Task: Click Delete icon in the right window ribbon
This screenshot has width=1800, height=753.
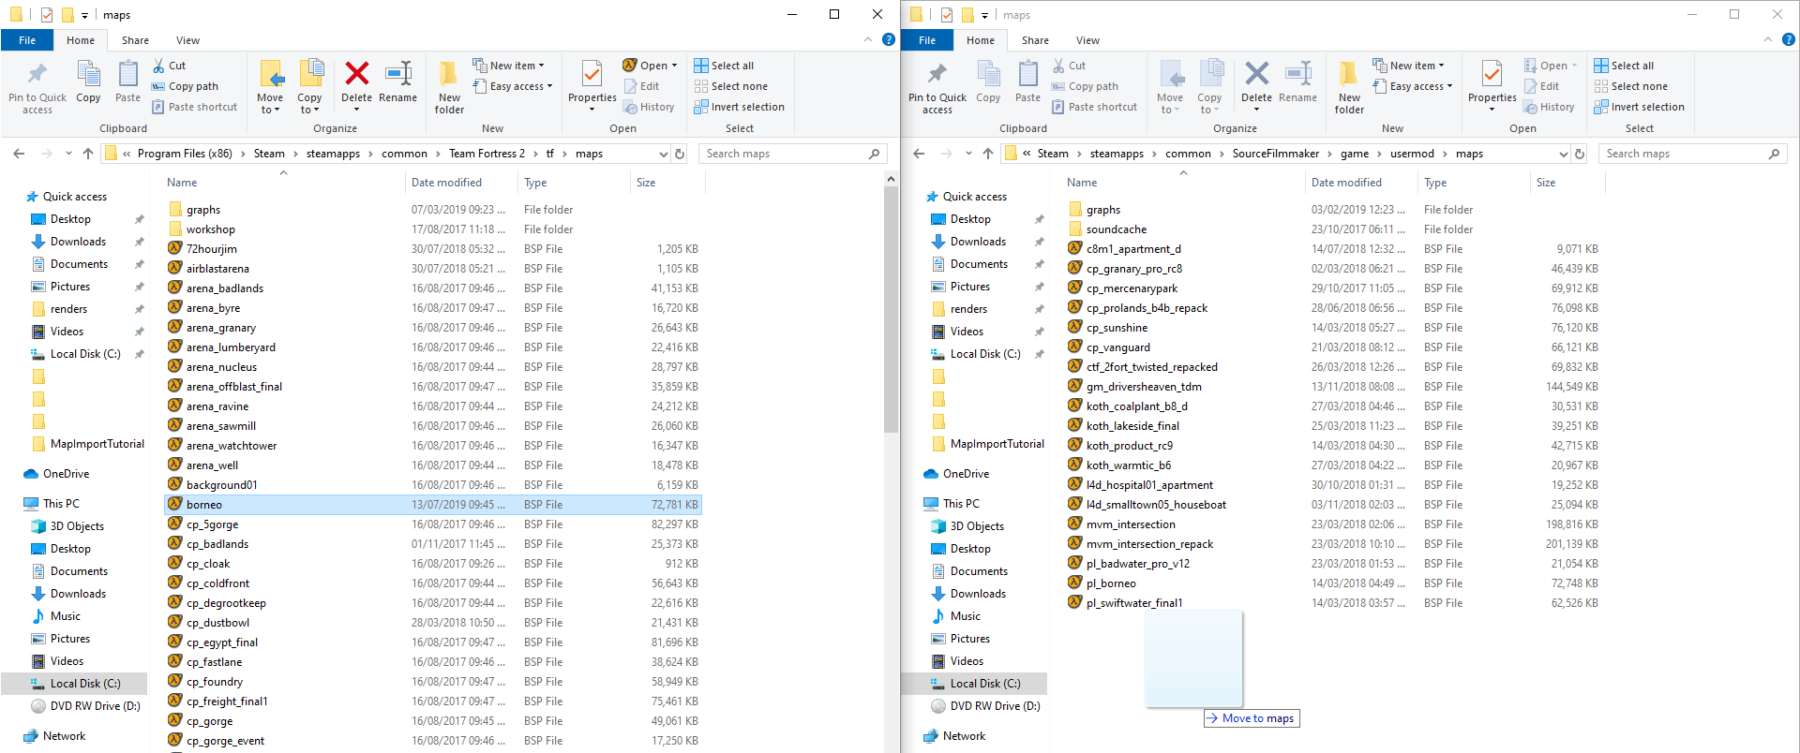Action: [1256, 74]
